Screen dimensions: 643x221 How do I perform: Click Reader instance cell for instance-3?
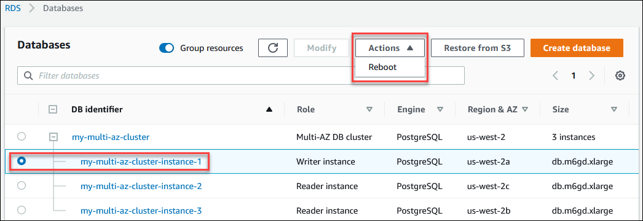(327, 211)
